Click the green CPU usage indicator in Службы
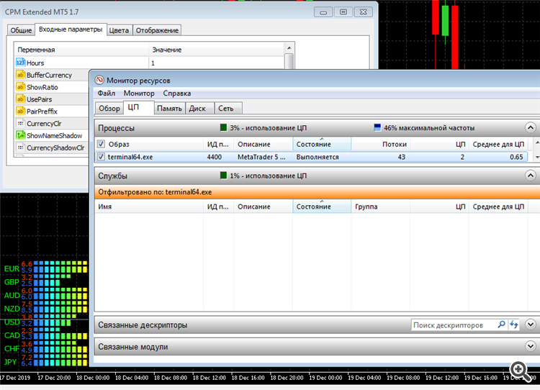The height and width of the screenshot is (390, 540). (223, 176)
